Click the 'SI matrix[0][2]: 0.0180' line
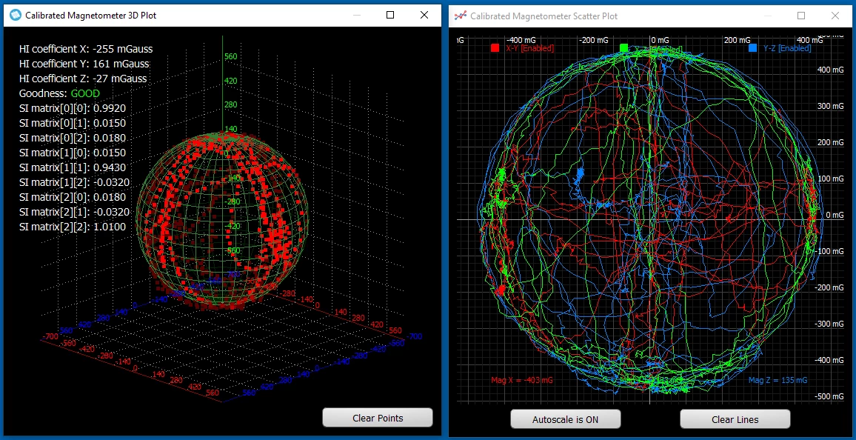Image resolution: width=856 pixels, height=440 pixels. click(x=73, y=138)
